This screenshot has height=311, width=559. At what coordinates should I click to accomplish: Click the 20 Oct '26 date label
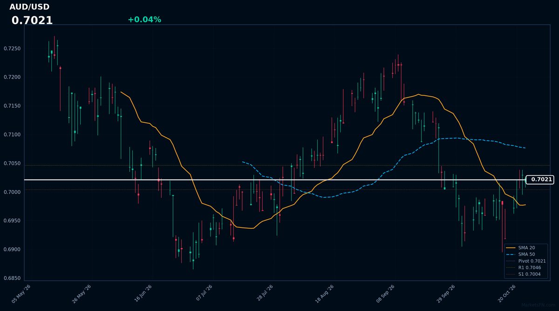pyautogui.click(x=507, y=294)
